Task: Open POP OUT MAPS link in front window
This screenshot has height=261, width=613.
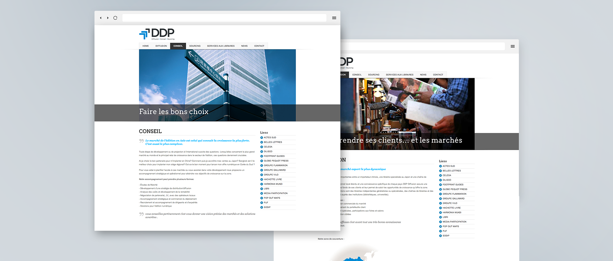Action: click(x=272, y=198)
